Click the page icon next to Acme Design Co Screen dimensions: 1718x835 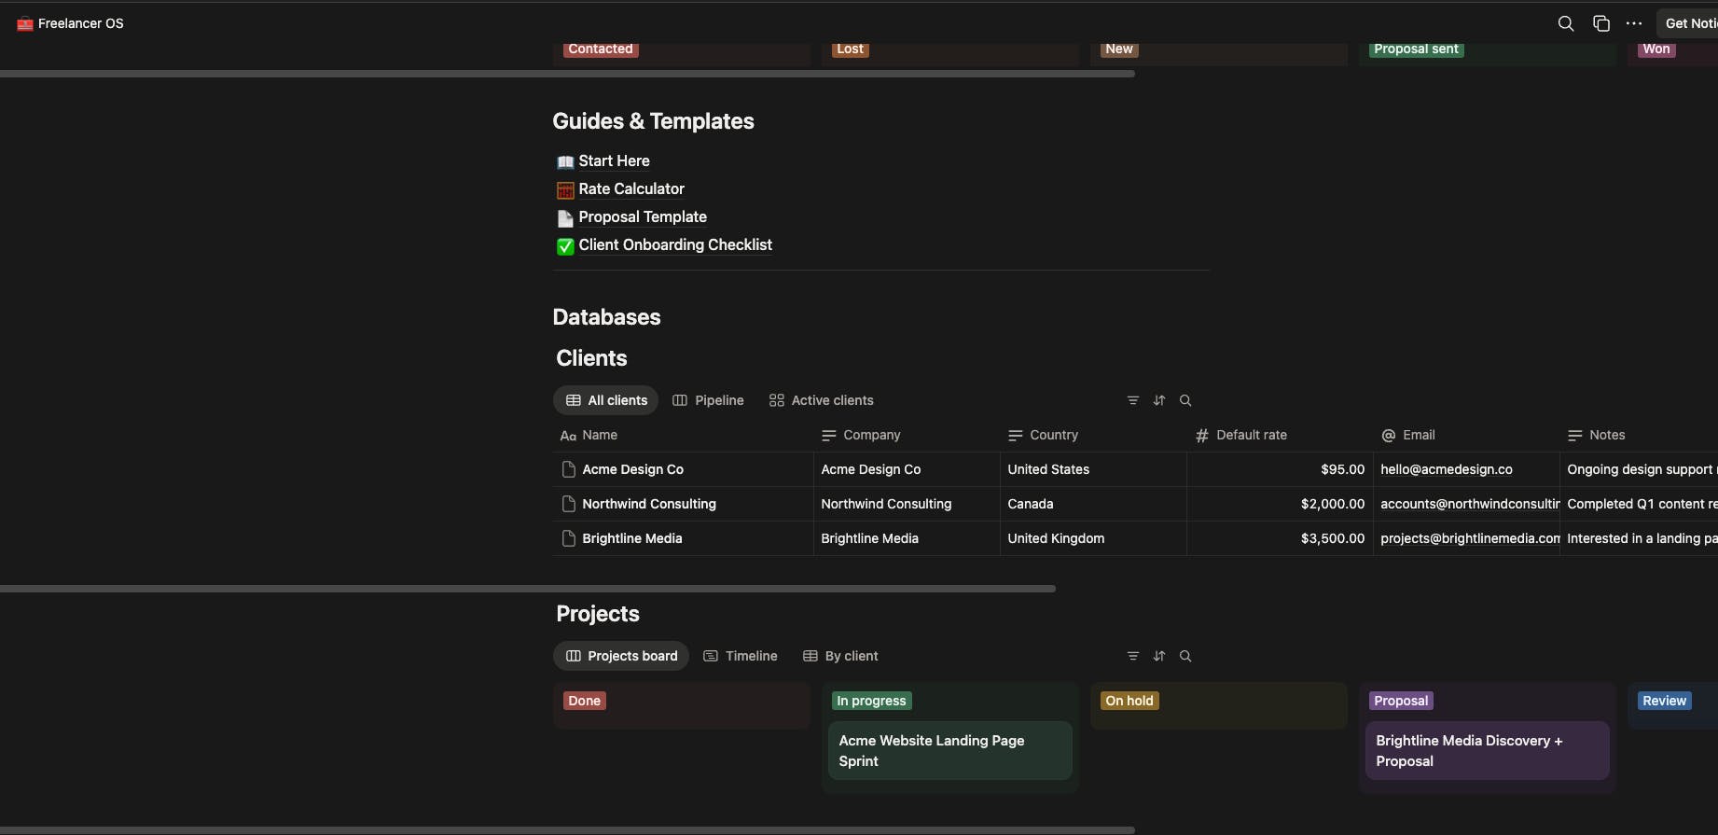[568, 469]
